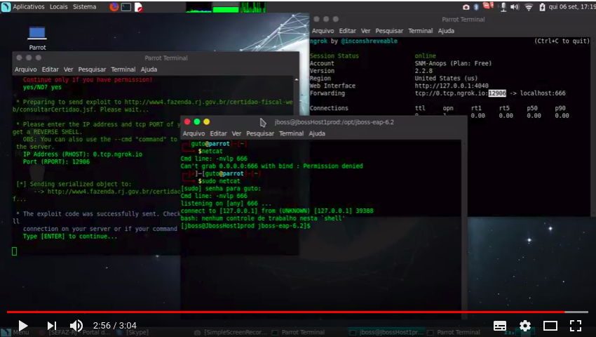The image size is (596, 337).
Task: Open Pesquisar menu in left Parrot Terminal
Action: click(x=92, y=70)
